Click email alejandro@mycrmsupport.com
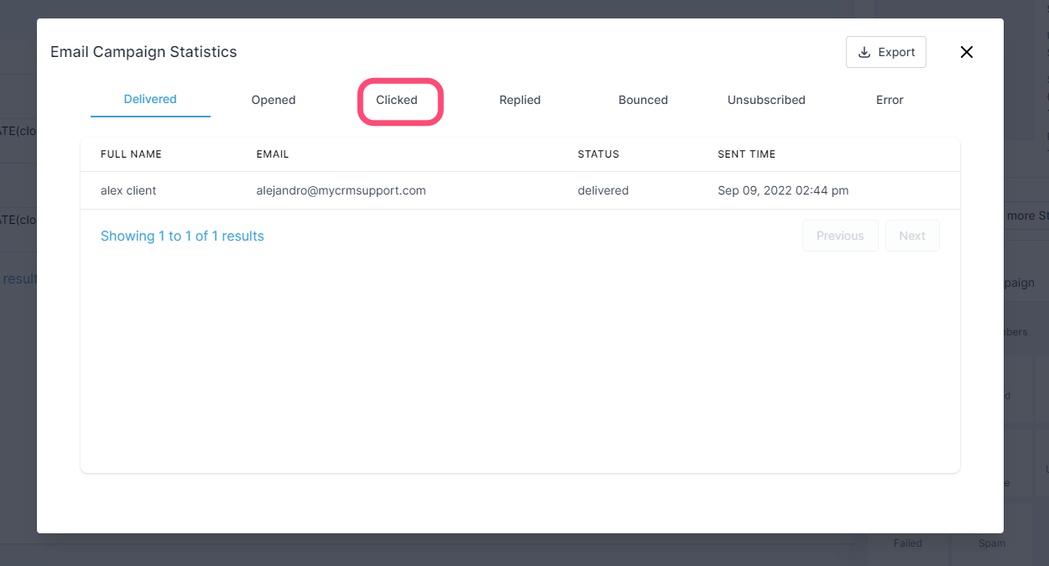 click(x=341, y=190)
